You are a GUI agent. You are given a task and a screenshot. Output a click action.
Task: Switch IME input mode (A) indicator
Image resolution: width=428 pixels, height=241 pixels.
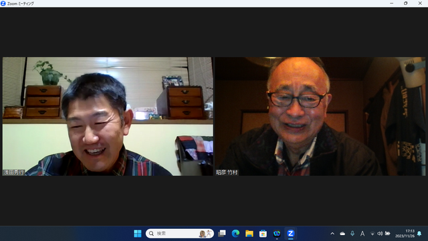pyautogui.click(x=362, y=234)
